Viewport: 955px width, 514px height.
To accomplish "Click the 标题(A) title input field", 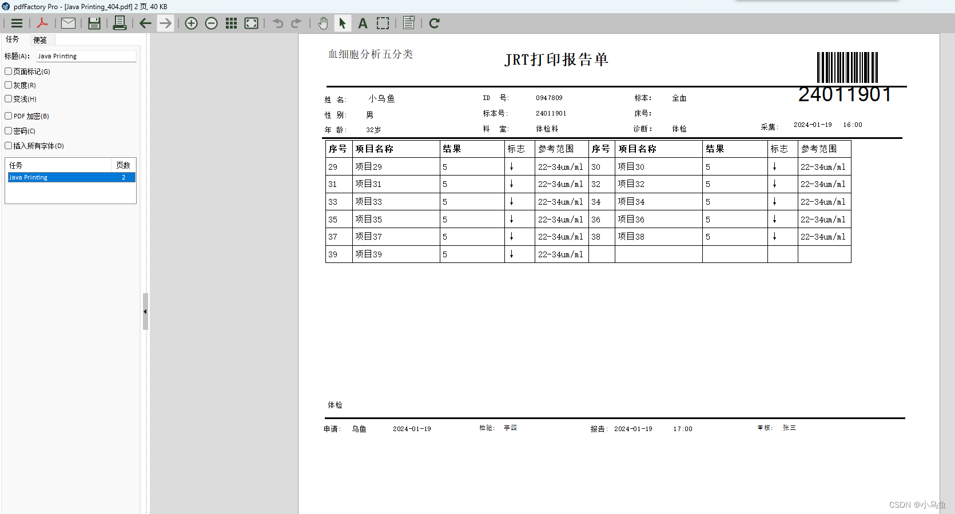I will click(86, 56).
